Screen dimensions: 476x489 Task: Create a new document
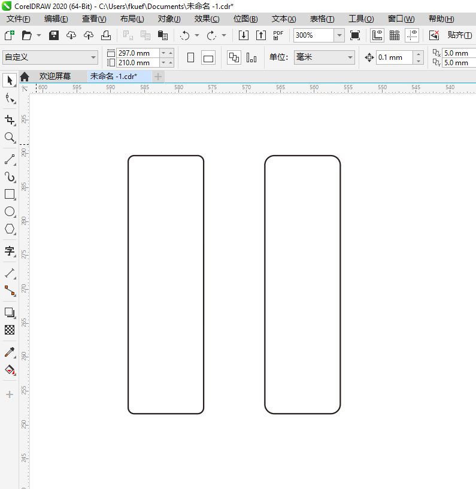click(10, 35)
